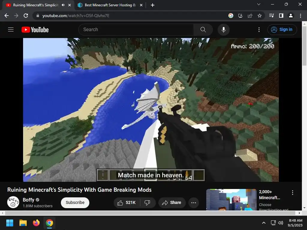Image resolution: width=307 pixels, height=230 pixels.
Task: Mute the YouTube tab audio icon
Action: pyautogui.click(x=63, y=5)
